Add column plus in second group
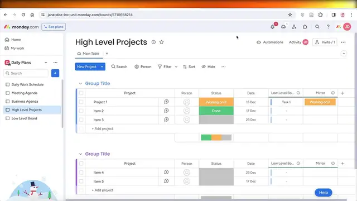Screen dimensions: 357x201 tap(342, 164)
